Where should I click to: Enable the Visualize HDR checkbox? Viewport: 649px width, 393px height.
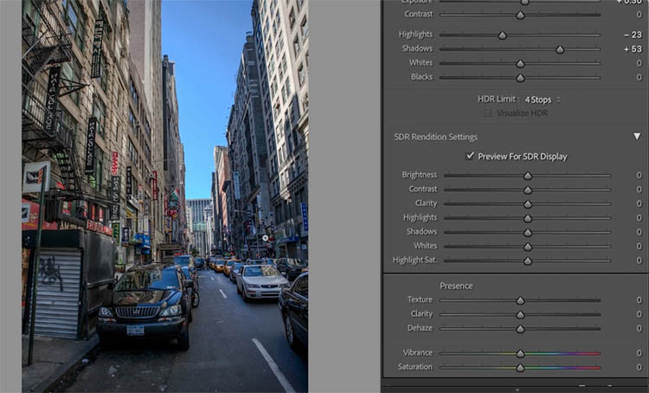coord(488,113)
